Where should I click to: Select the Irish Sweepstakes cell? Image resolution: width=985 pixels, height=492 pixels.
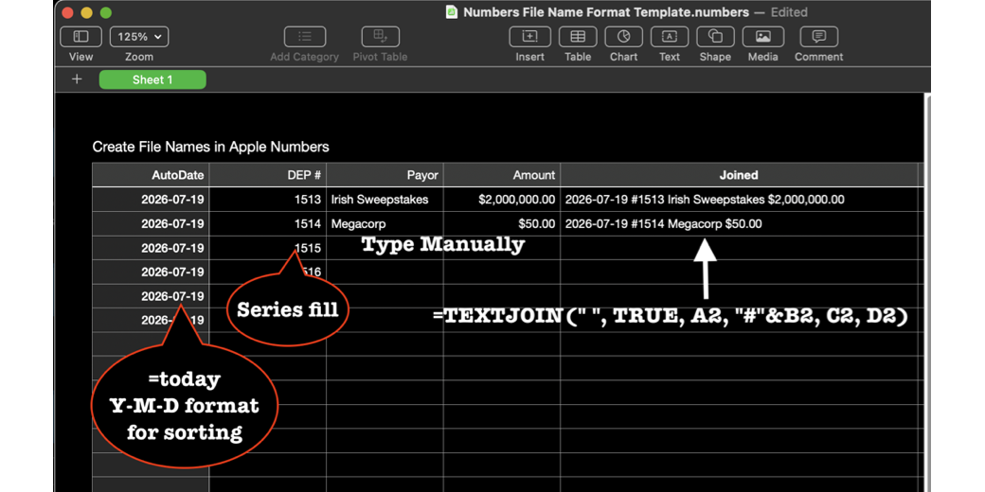point(385,200)
